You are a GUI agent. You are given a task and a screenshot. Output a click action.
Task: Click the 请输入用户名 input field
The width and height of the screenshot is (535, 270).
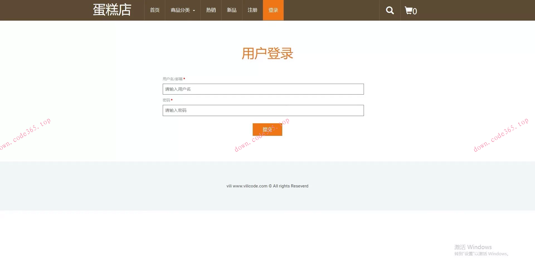pos(263,89)
